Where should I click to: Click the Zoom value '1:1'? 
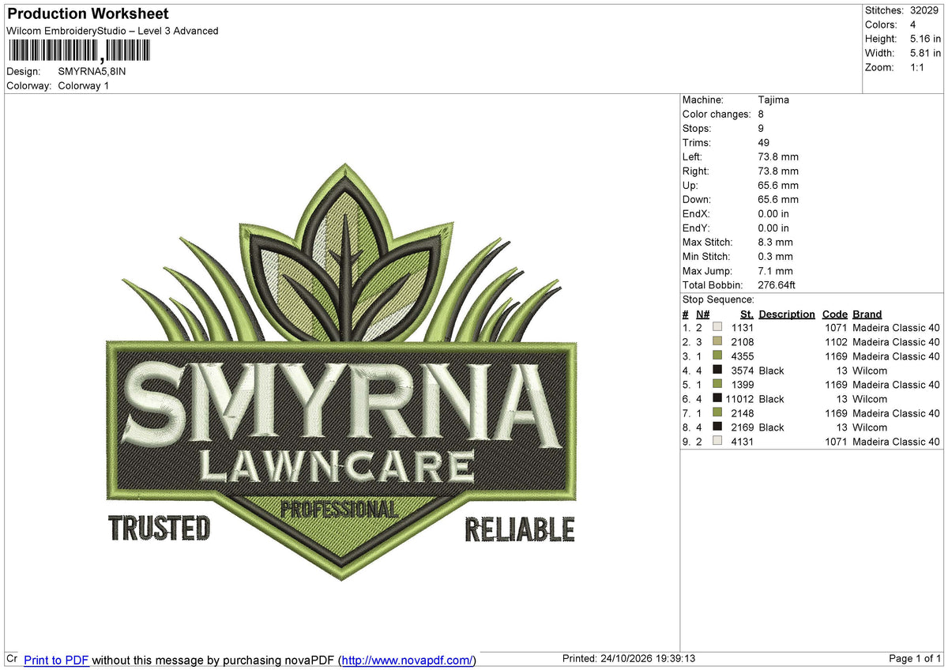tap(918, 67)
